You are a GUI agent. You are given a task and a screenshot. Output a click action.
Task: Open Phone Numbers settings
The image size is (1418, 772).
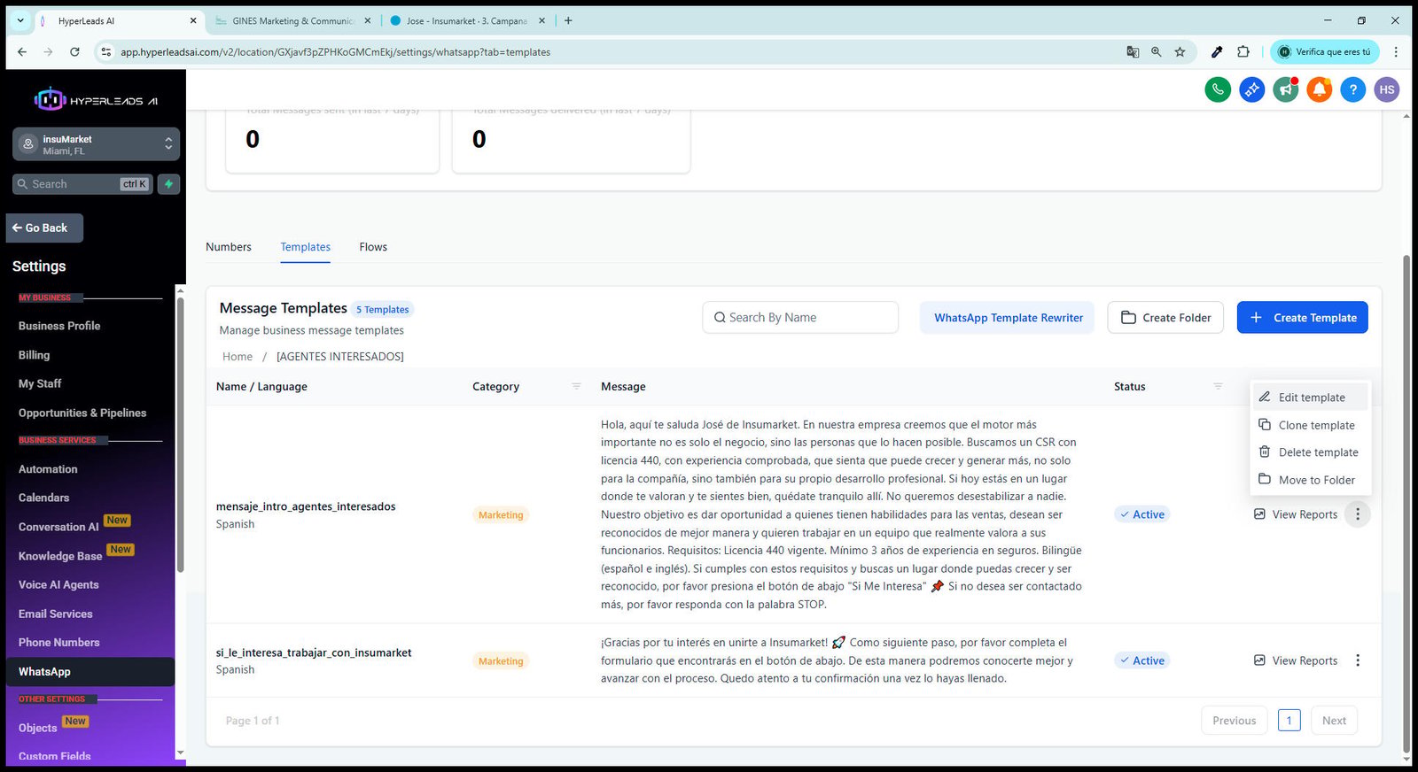tap(58, 643)
